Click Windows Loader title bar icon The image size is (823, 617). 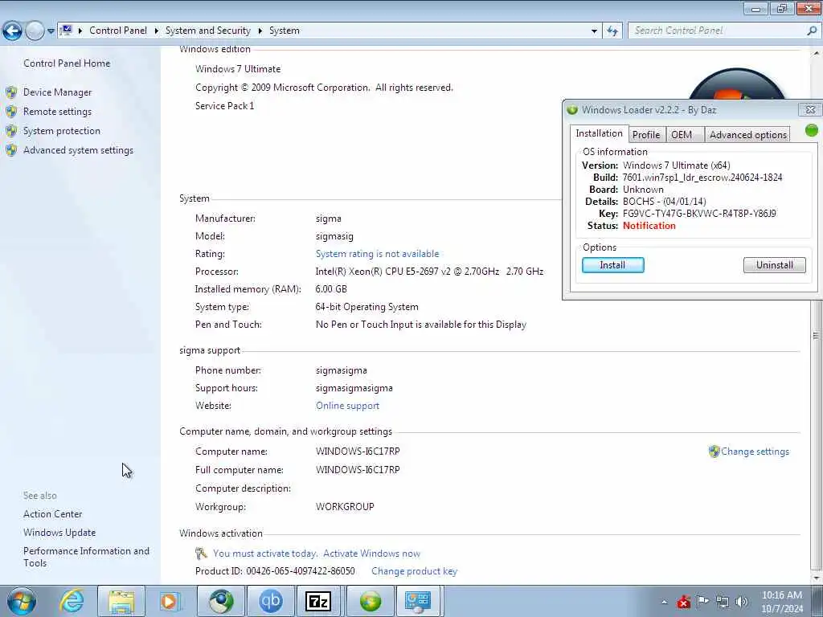pyautogui.click(x=572, y=109)
